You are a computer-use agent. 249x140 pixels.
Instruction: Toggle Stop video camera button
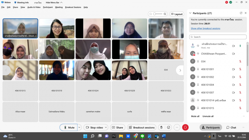(94, 128)
